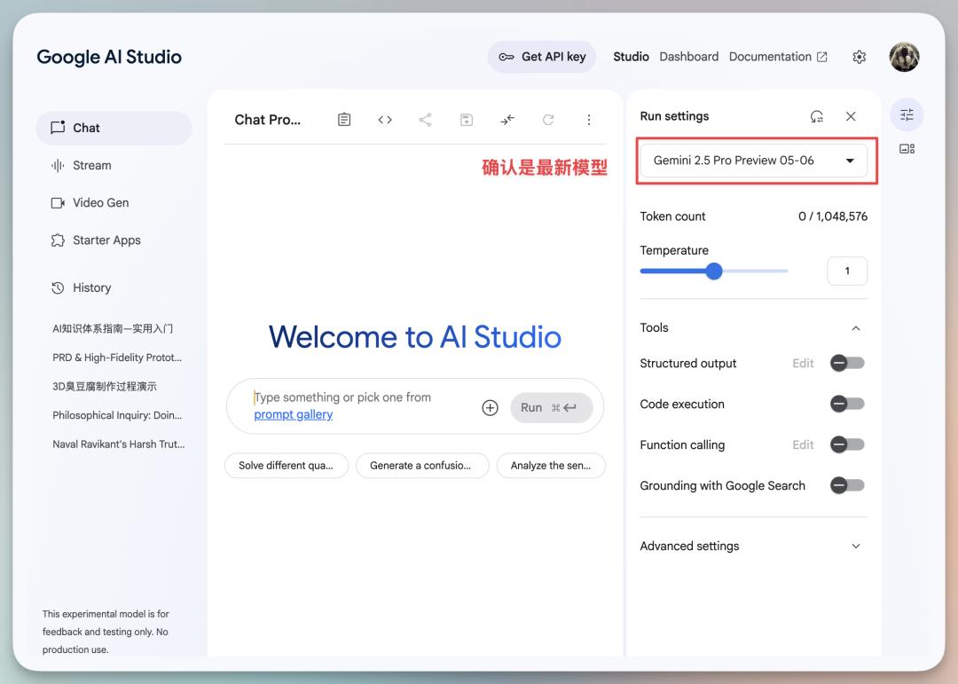Open history item 'Philosophical Inquiry: Doin...'
Image resolution: width=958 pixels, height=684 pixels.
(117, 415)
